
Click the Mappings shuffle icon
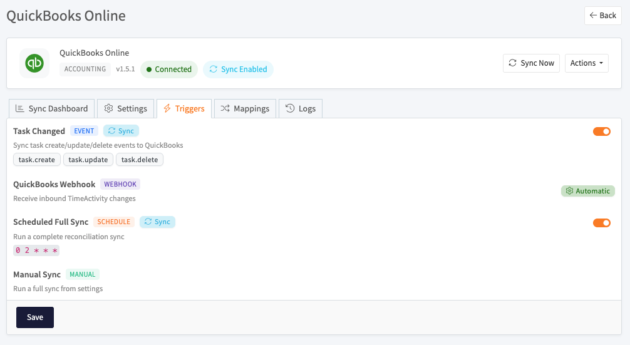(x=225, y=108)
